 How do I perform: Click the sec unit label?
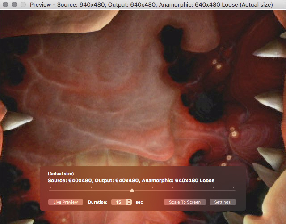(139, 202)
